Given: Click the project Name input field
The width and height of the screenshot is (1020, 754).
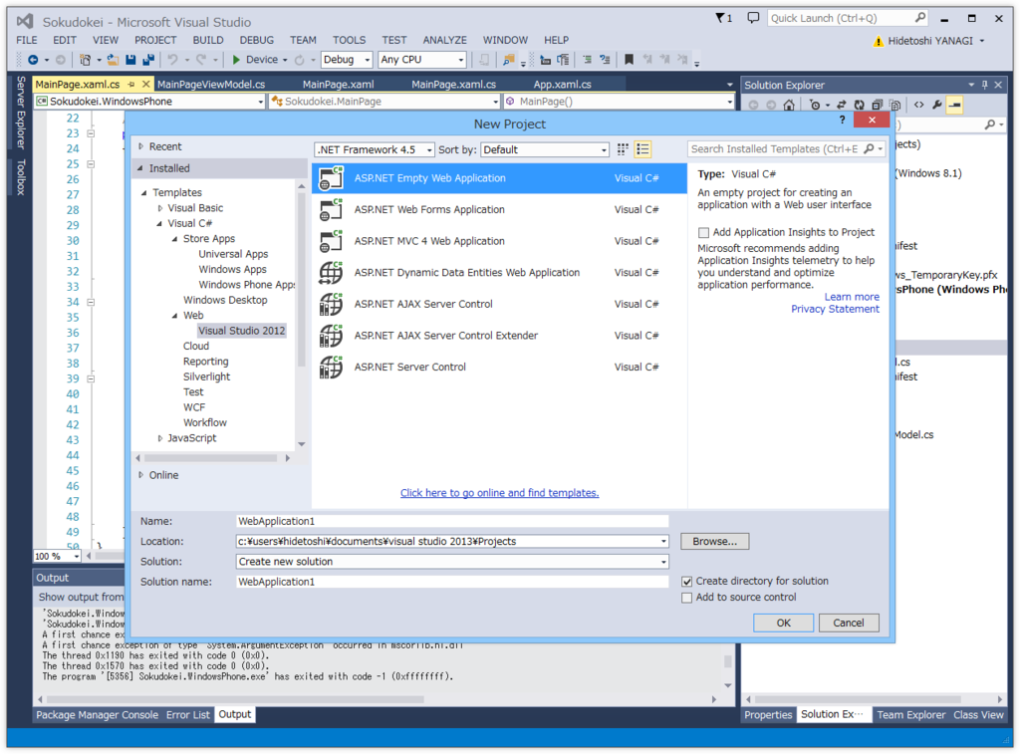Looking at the screenshot, I should click(x=452, y=522).
